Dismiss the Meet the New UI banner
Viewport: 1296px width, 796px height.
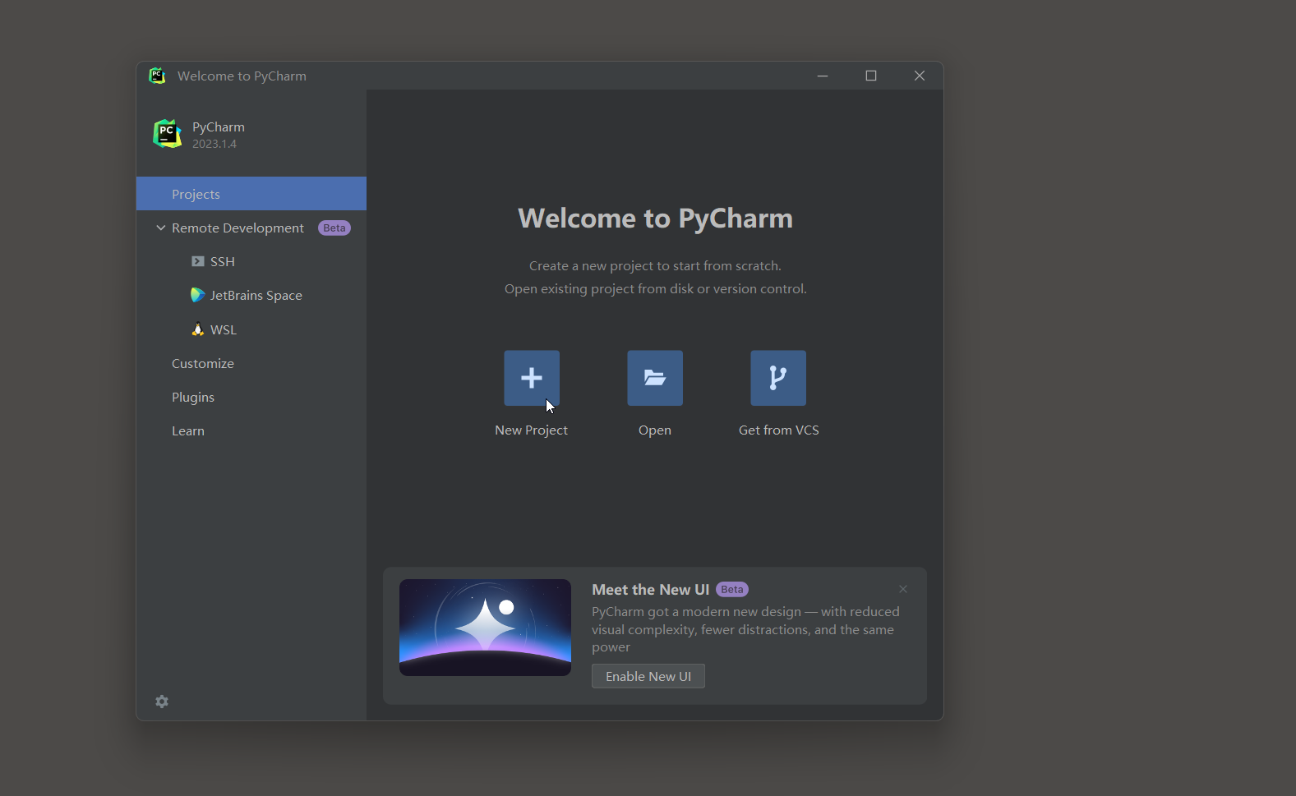click(903, 589)
